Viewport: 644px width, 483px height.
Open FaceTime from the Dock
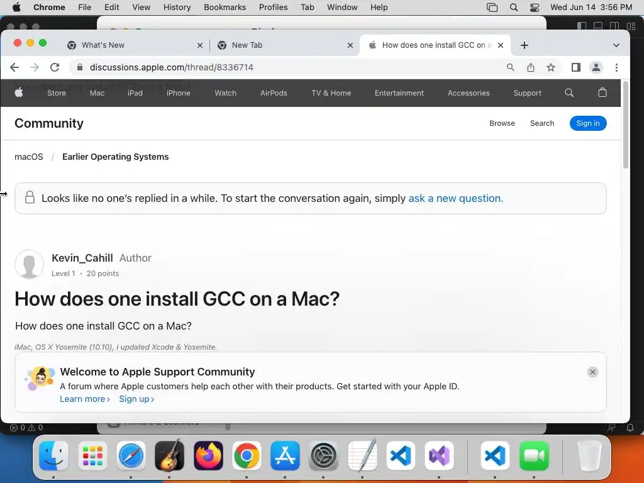point(534,456)
